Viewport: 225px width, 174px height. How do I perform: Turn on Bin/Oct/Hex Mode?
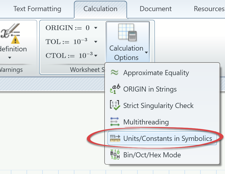click(x=152, y=155)
